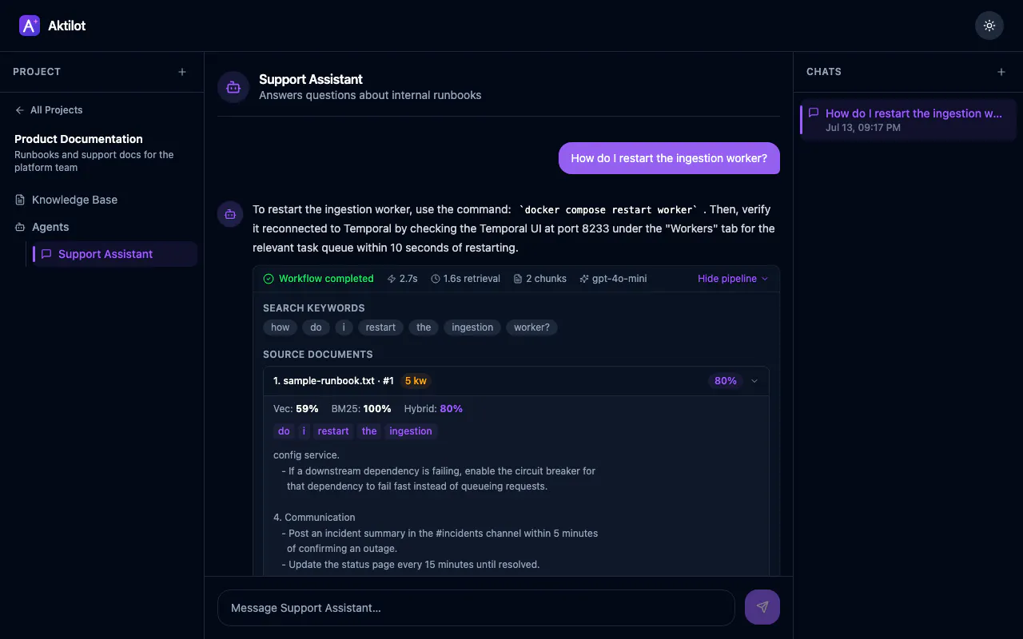The width and height of the screenshot is (1023, 639).
Task: Click the send message paper plane icon
Action: pos(762,607)
